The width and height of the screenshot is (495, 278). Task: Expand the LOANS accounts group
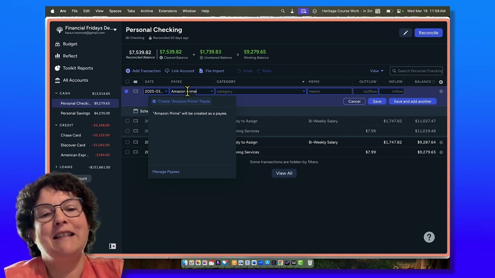pyautogui.click(x=56, y=167)
